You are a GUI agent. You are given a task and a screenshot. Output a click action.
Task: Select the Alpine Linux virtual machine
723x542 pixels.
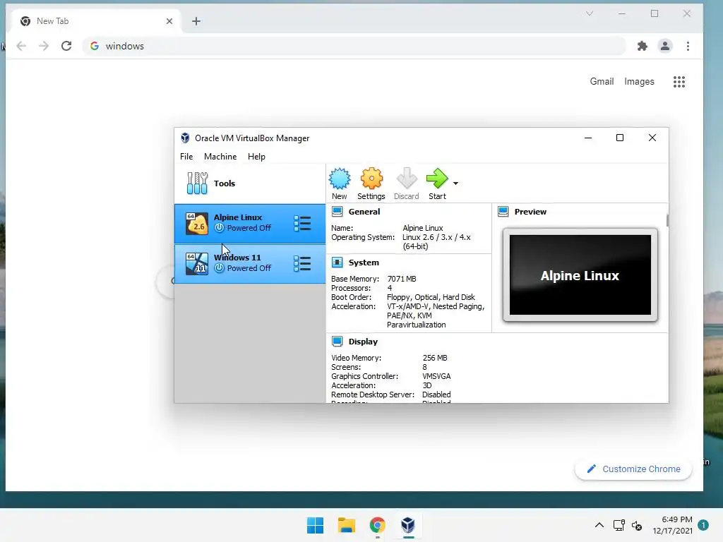249,224
